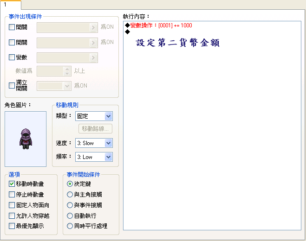Select the empty diamond command line
The height and width of the screenshot is (241, 306).
pyautogui.click(x=212, y=32)
